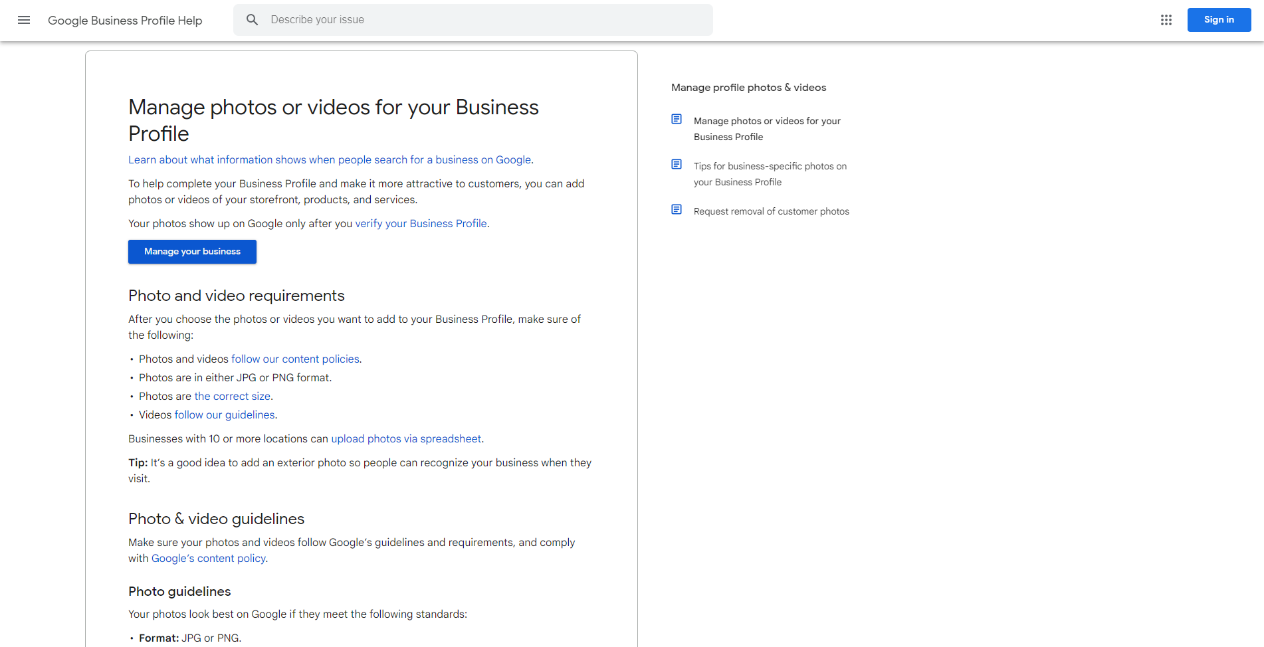1264x647 pixels.
Task: Click the 'Format: JPG or PNG' line
Action: coord(190,638)
